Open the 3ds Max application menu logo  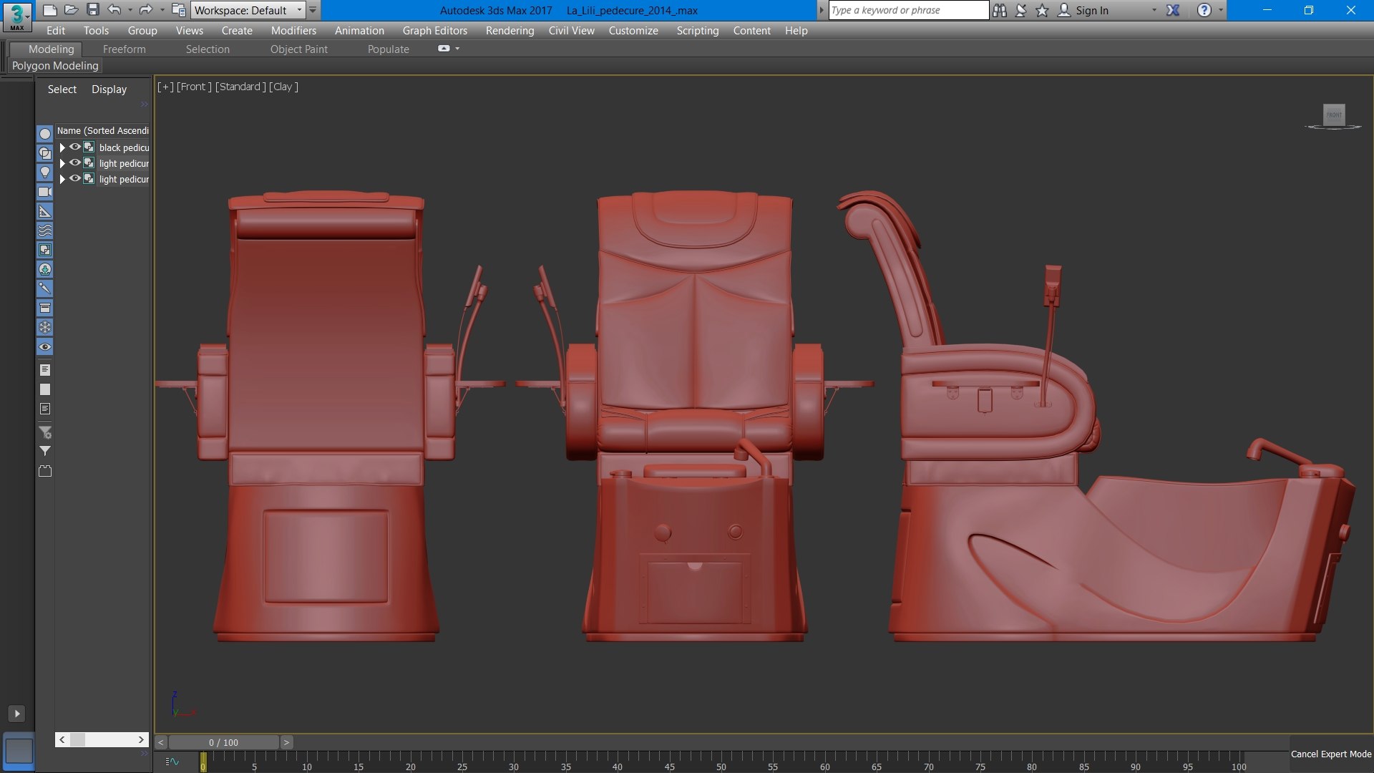click(16, 16)
